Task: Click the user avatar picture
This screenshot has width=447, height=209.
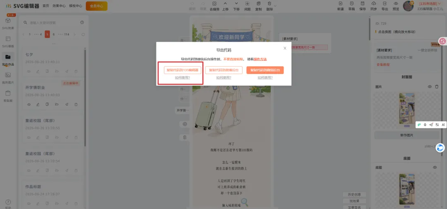Action: (x=408, y=6)
